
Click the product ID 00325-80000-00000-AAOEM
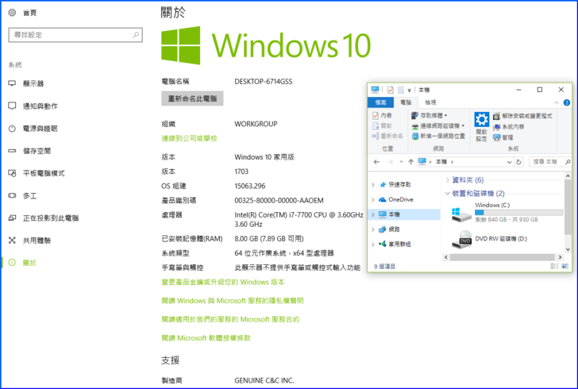point(279,201)
